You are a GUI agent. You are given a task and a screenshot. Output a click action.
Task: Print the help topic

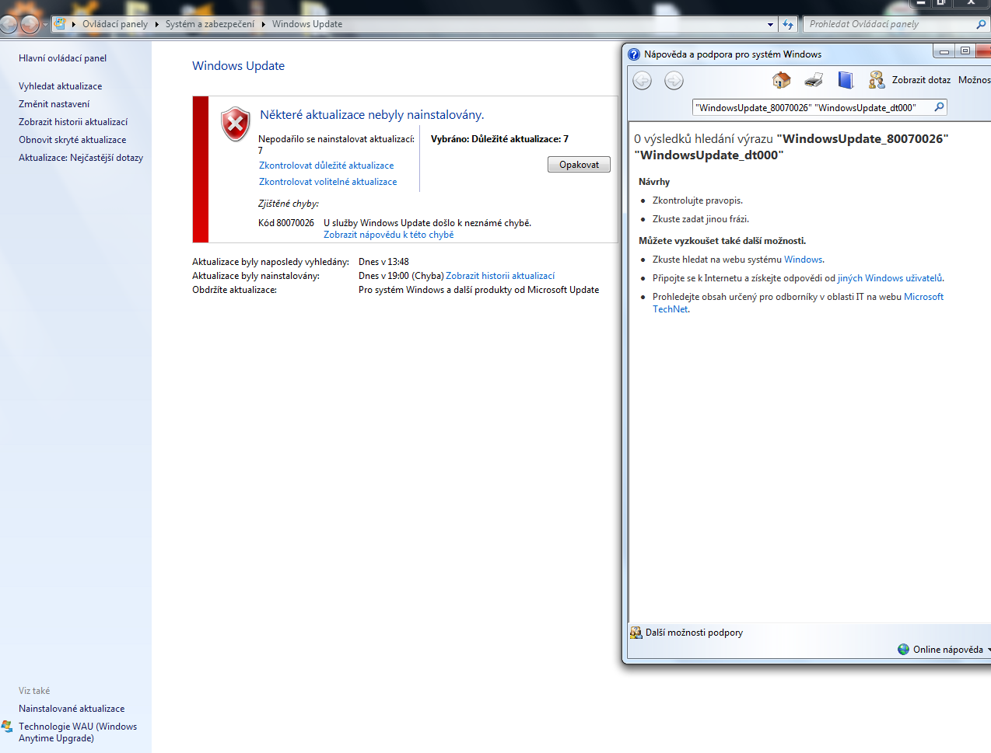coord(814,80)
